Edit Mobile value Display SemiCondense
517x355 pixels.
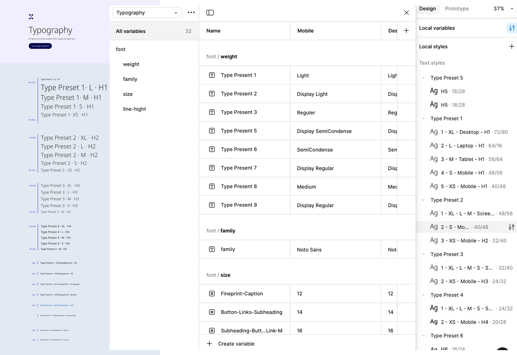coord(324,131)
